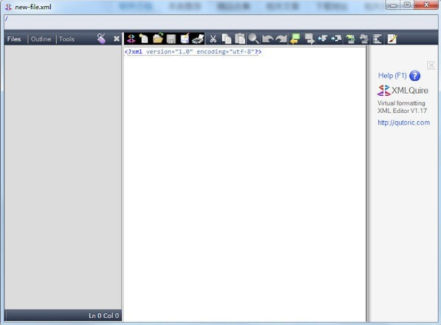Close the left side panel
Viewport: 441px width, 325px height.
[x=116, y=39]
